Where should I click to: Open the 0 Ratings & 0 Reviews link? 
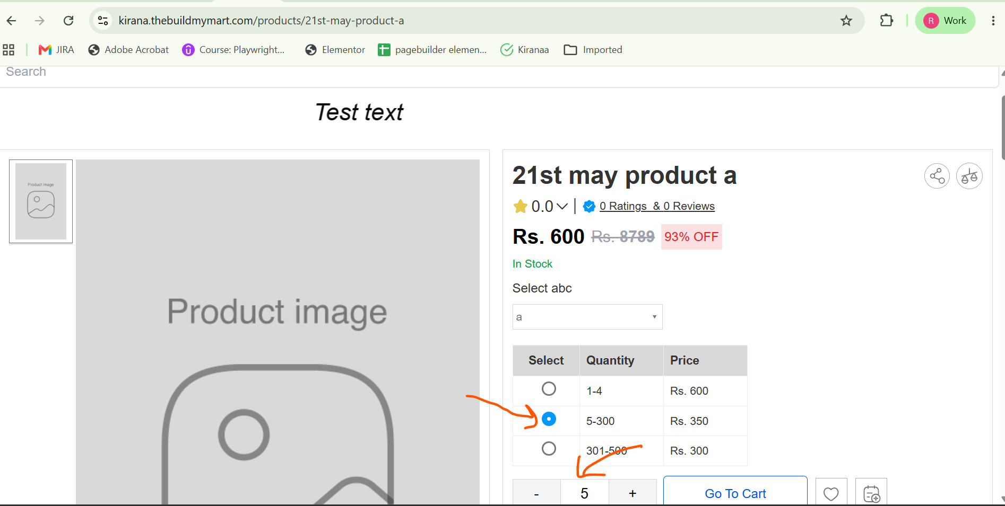click(657, 206)
